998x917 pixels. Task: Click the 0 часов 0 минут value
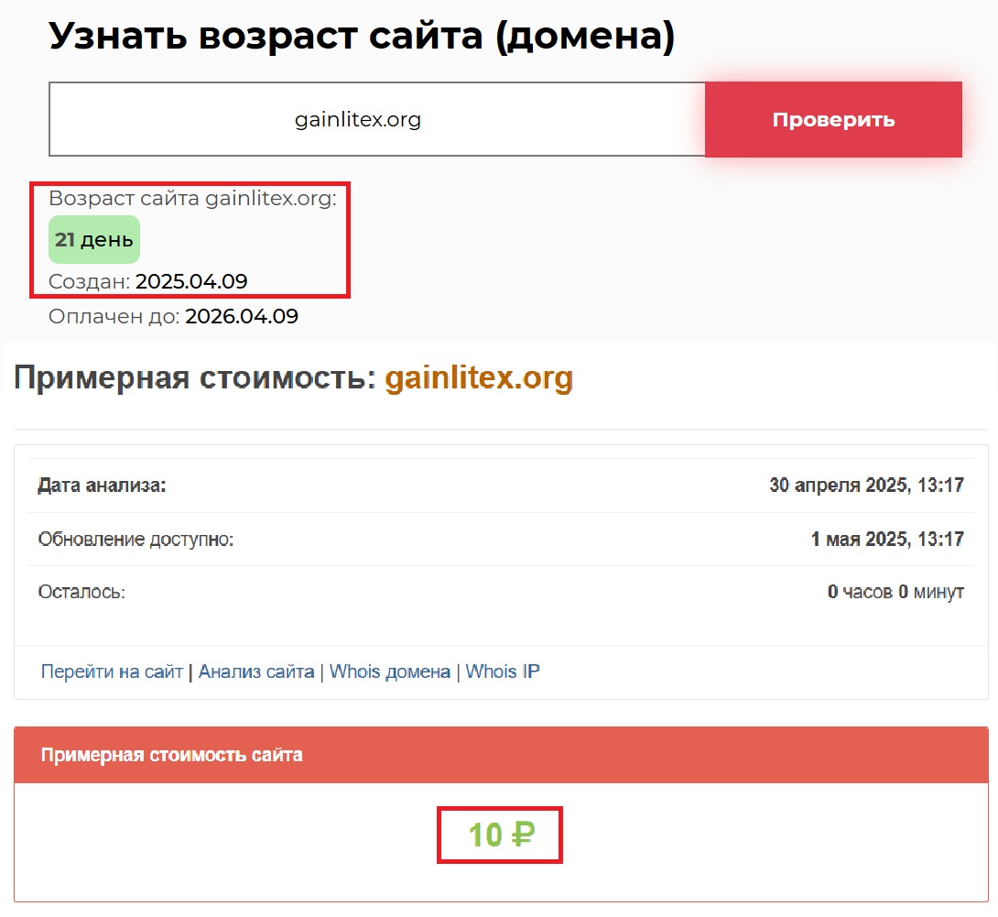tap(895, 592)
